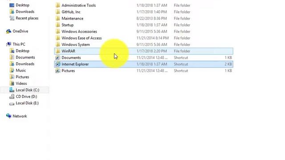The image size is (285, 160).
Task: Select the WinRAR folder name
Action: [x=68, y=51]
